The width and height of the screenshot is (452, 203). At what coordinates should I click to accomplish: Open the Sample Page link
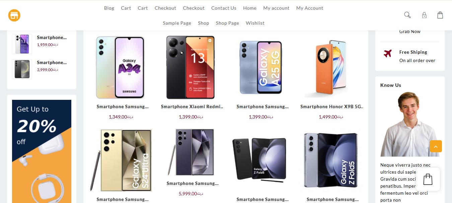click(x=177, y=23)
